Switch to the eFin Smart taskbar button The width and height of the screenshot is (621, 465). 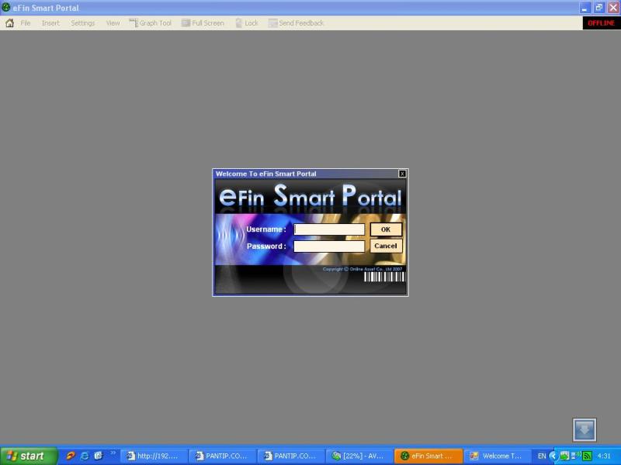tap(428, 456)
